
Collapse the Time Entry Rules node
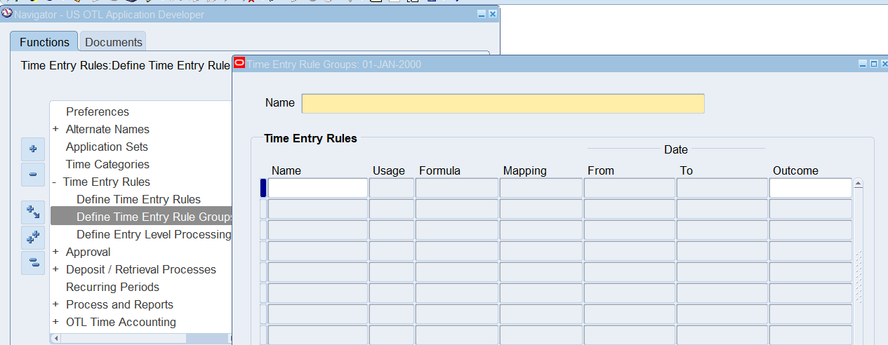point(55,182)
